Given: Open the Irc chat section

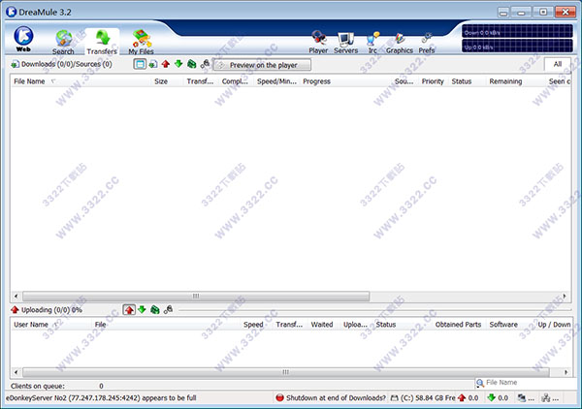Looking at the screenshot, I should point(372,42).
